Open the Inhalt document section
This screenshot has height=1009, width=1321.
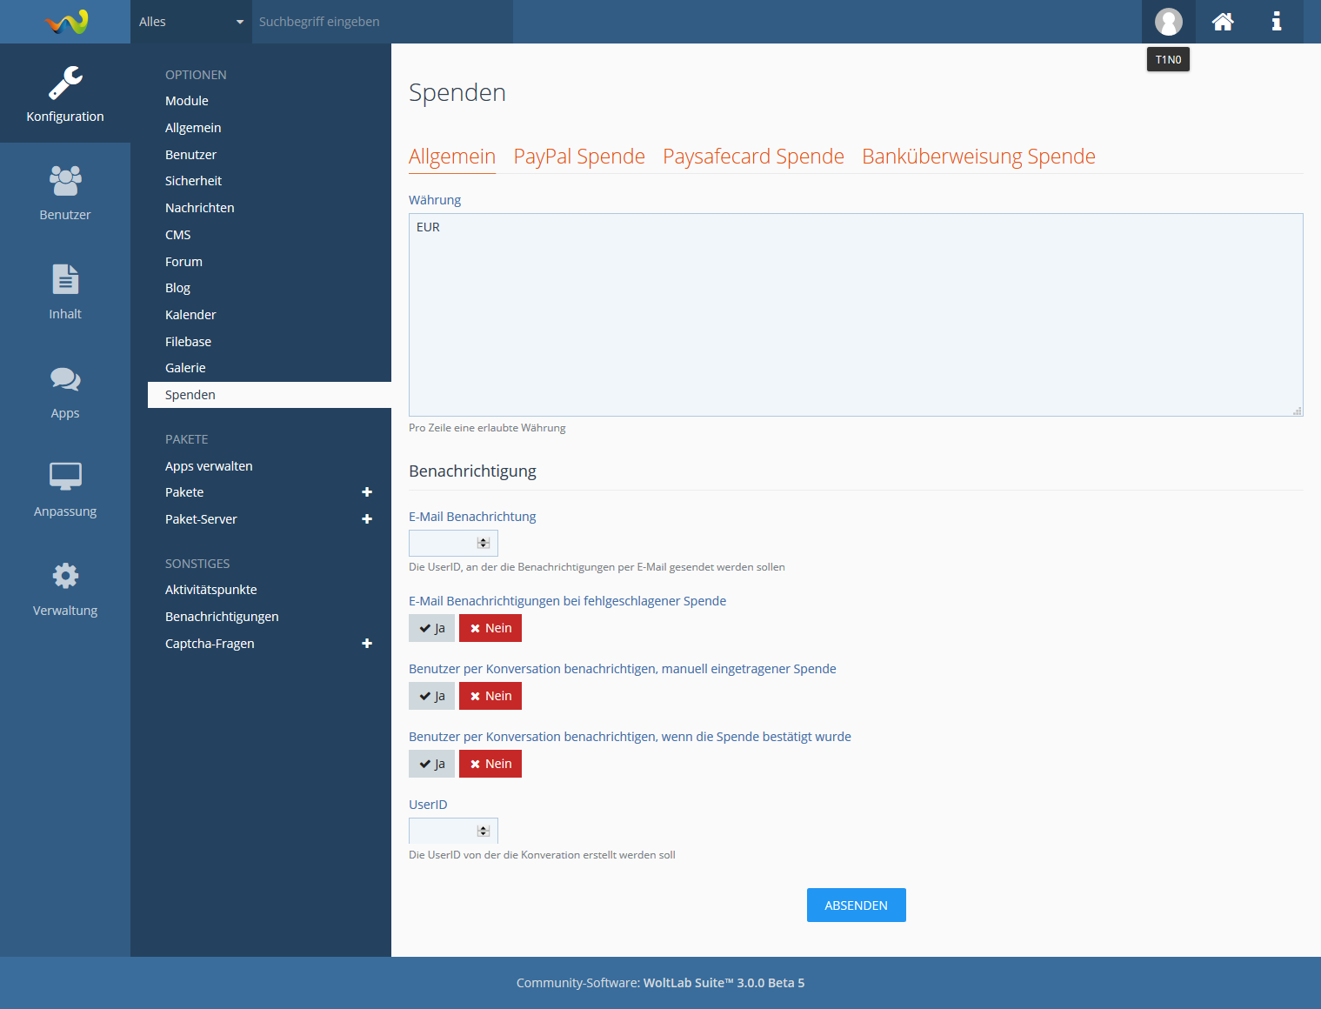point(65,291)
